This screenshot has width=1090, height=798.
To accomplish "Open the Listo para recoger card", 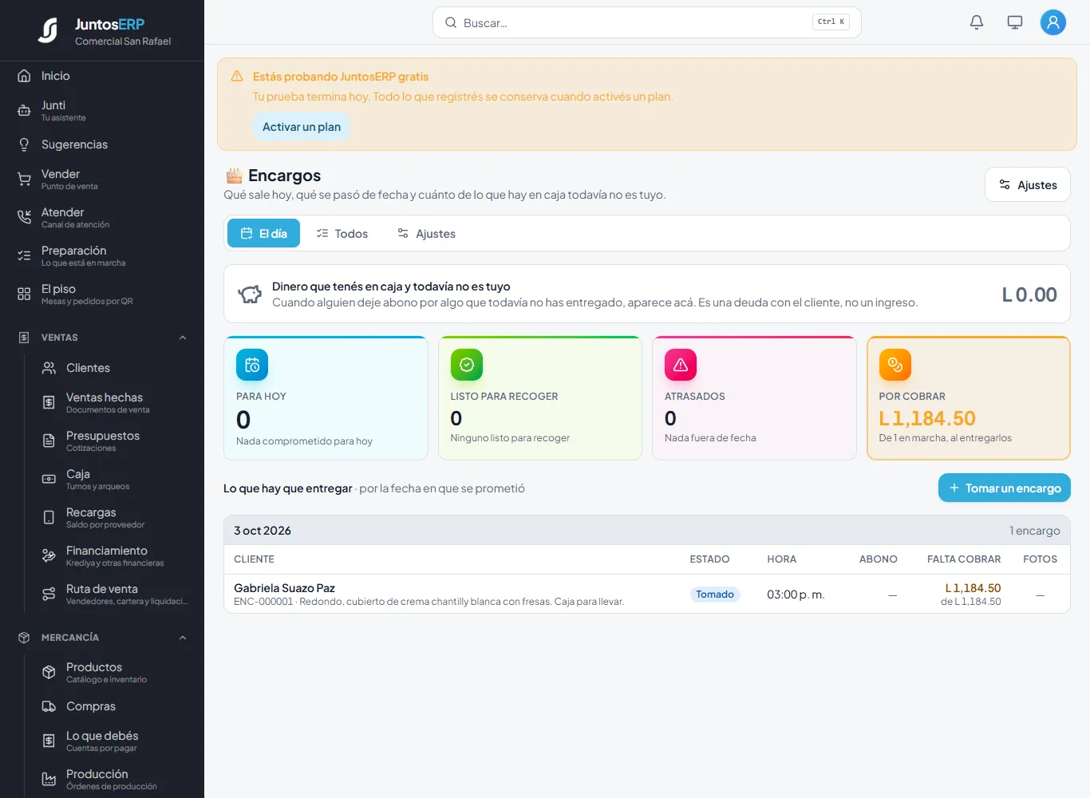I will 540,398.
